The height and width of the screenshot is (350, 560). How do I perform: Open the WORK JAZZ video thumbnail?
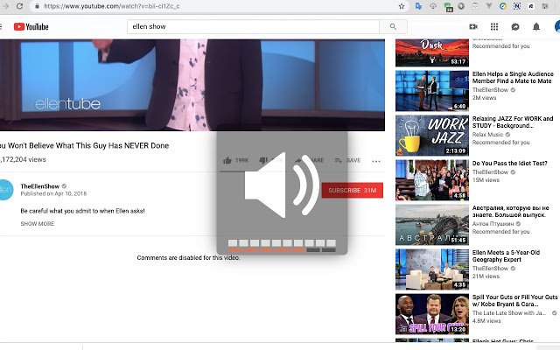pyautogui.click(x=432, y=136)
